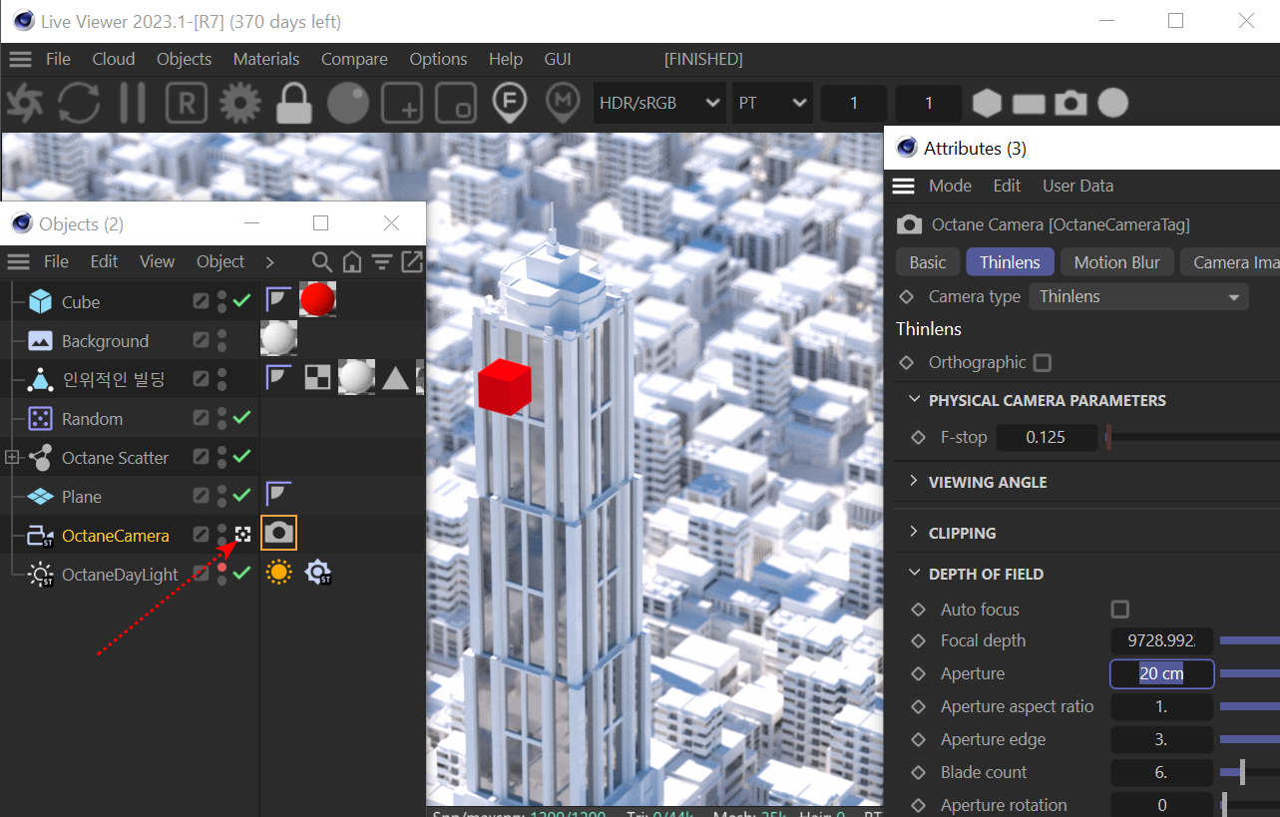Toggle the Plane enabled green checkmark
Screen dimensions: 1280x817
[241, 495]
